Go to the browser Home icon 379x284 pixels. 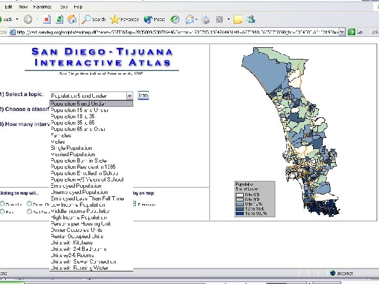[x=72, y=19]
